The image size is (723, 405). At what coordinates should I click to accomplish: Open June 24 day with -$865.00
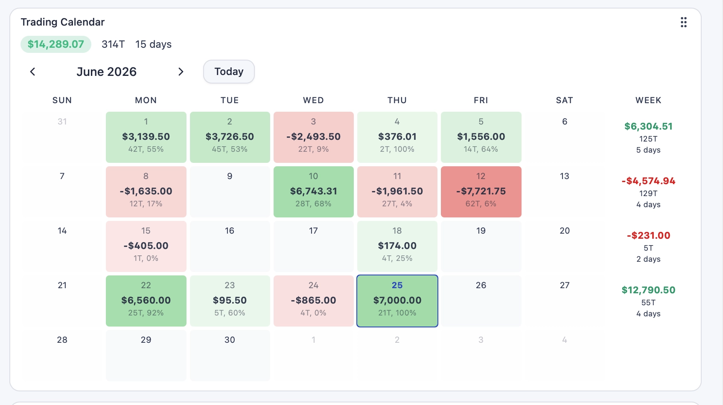(x=313, y=301)
